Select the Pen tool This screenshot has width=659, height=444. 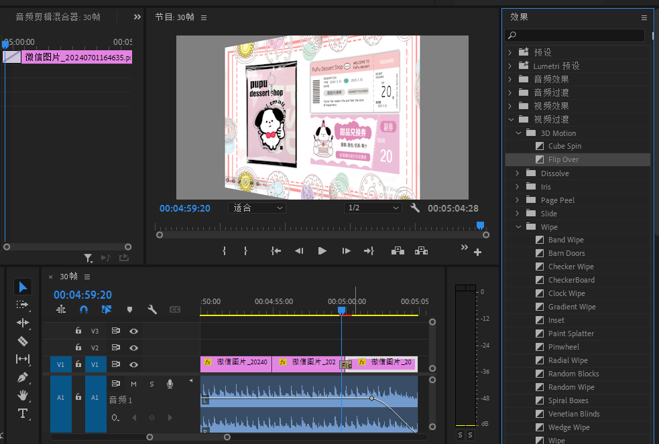[23, 377]
